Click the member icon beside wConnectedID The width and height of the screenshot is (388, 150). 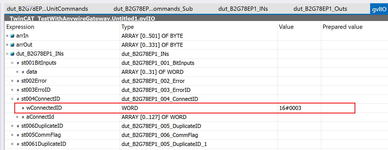tap(23, 108)
